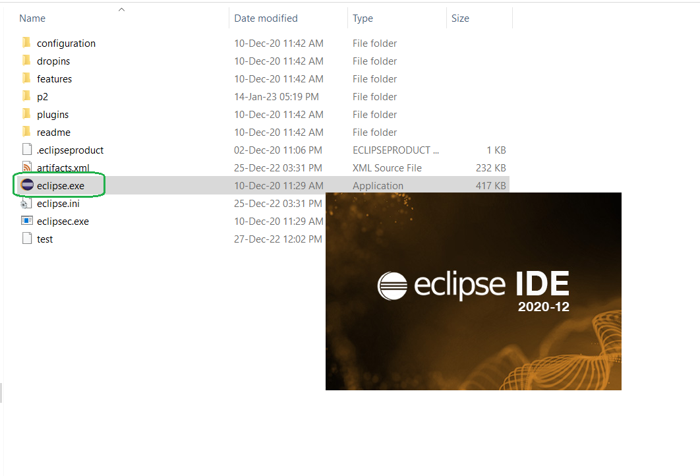Click the date modified of eclipsec.exe

click(x=279, y=222)
